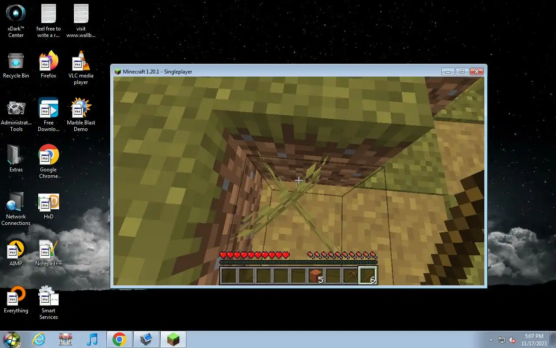The height and width of the screenshot is (348, 556).
Task: Select the 'feel free to write a r...' text file
Action: click(x=49, y=21)
